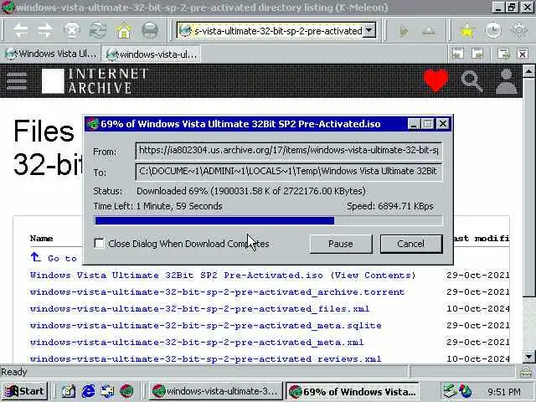The image size is (536, 402).
Task: Click the Go arrow beside address bar
Action: tap(404, 31)
